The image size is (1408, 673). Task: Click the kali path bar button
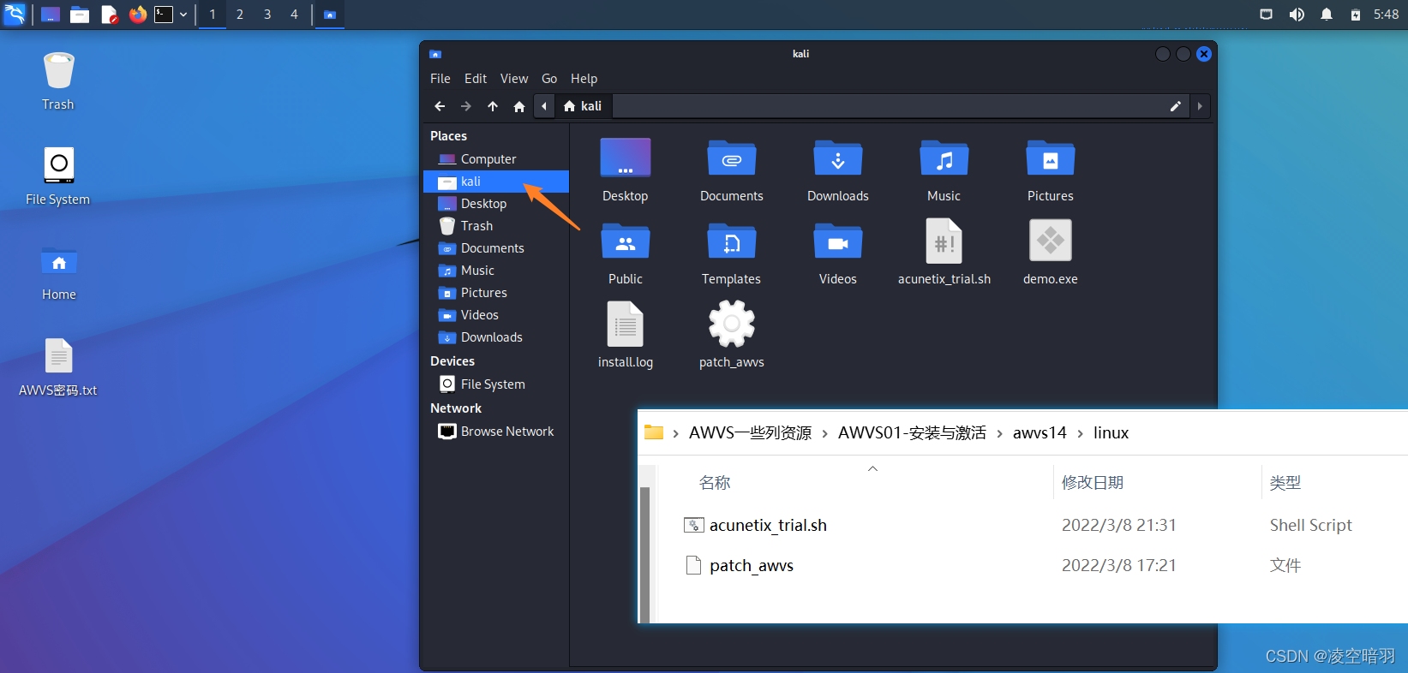click(x=583, y=106)
